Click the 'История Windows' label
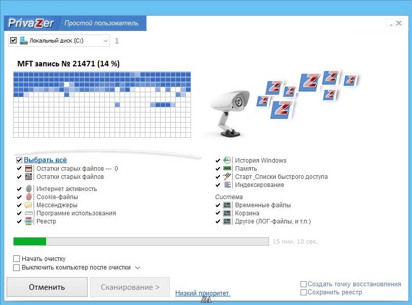The image size is (412, 305). click(260, 160)
